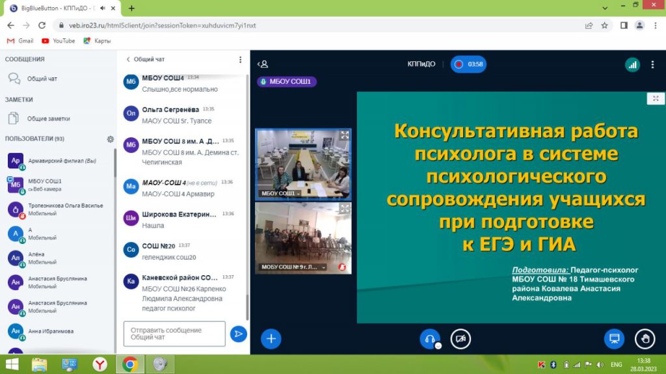Click the presentation restore screen button
This screenshot has width=666, height=374.
(x=613, y=338)
